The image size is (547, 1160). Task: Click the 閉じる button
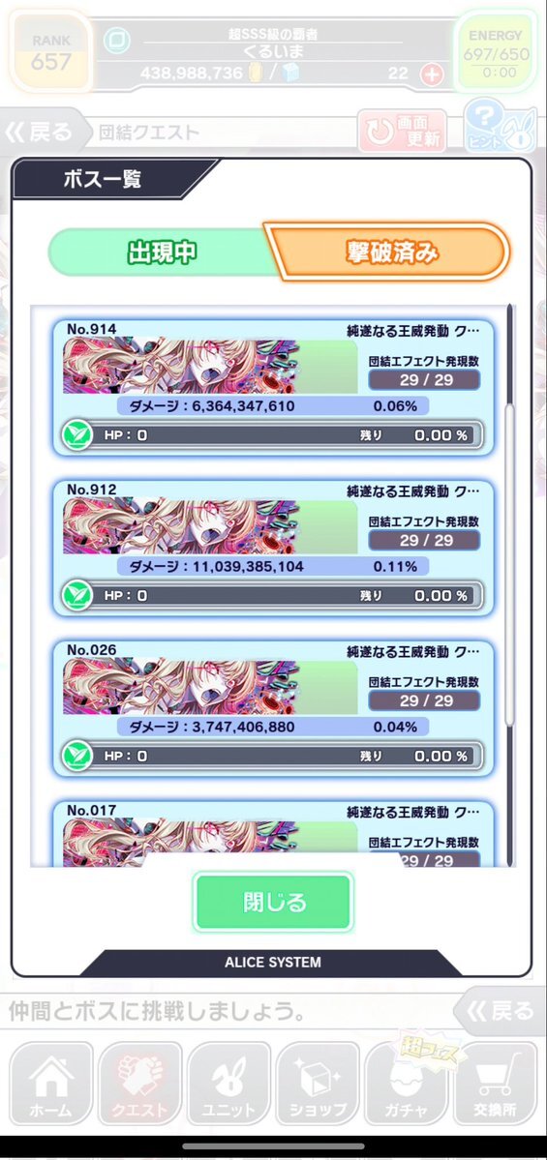(x=273, y=902)
